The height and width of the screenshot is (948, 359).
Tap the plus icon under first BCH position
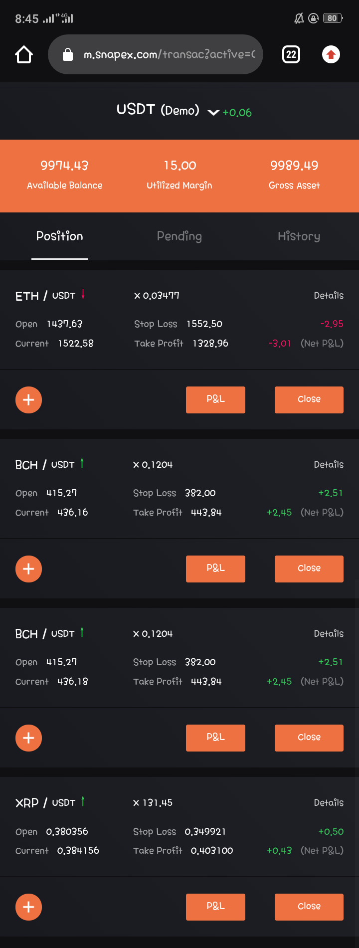click(28, 569)
